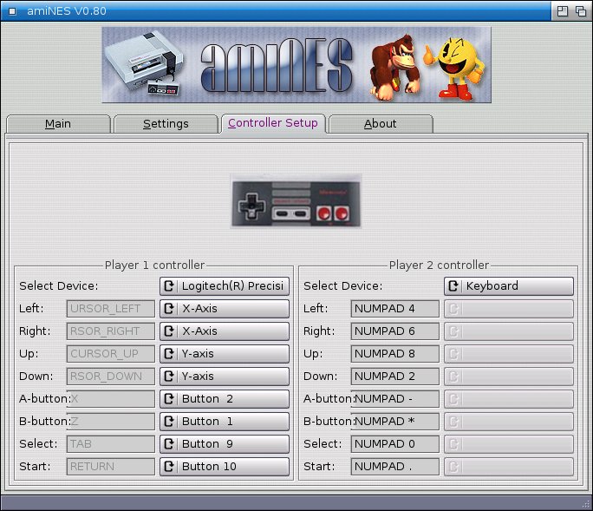Click Player 2 Start NUMPAD . field

click(394, 467)
